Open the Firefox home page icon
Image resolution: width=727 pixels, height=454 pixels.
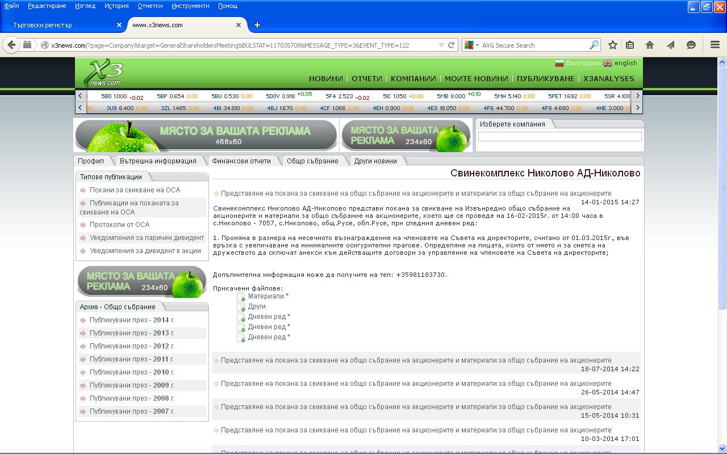point(650,45)
